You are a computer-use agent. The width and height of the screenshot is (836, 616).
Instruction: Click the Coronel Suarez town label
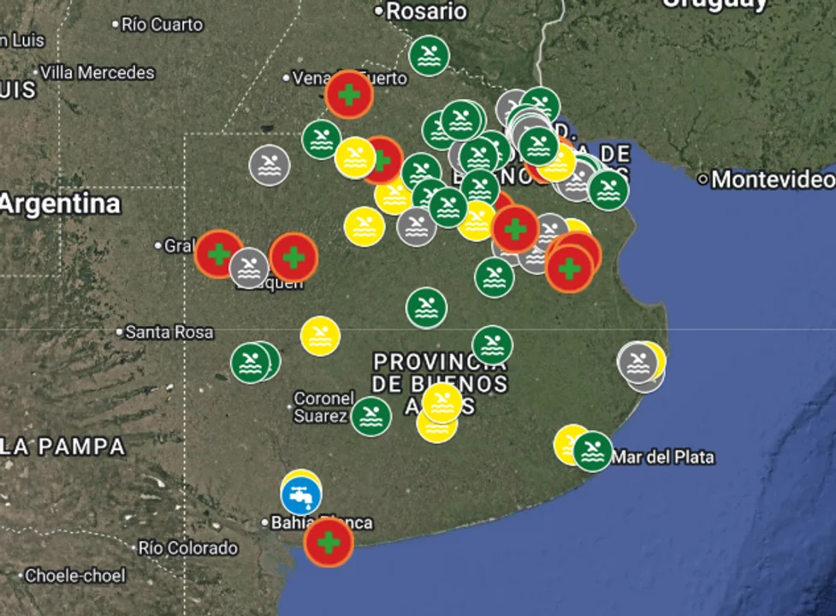[x=325, y=406]
